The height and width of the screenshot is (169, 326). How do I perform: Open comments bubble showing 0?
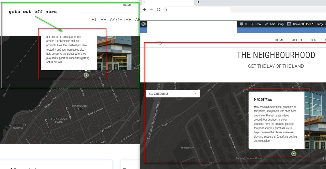pos(243,24)
